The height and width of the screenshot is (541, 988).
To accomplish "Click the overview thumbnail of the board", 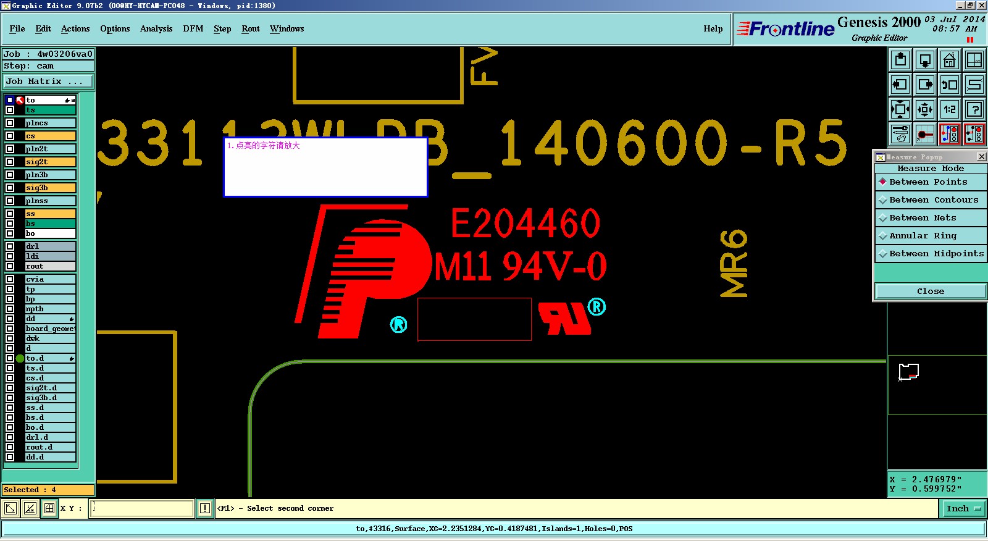I will click(x=909, y=372).
